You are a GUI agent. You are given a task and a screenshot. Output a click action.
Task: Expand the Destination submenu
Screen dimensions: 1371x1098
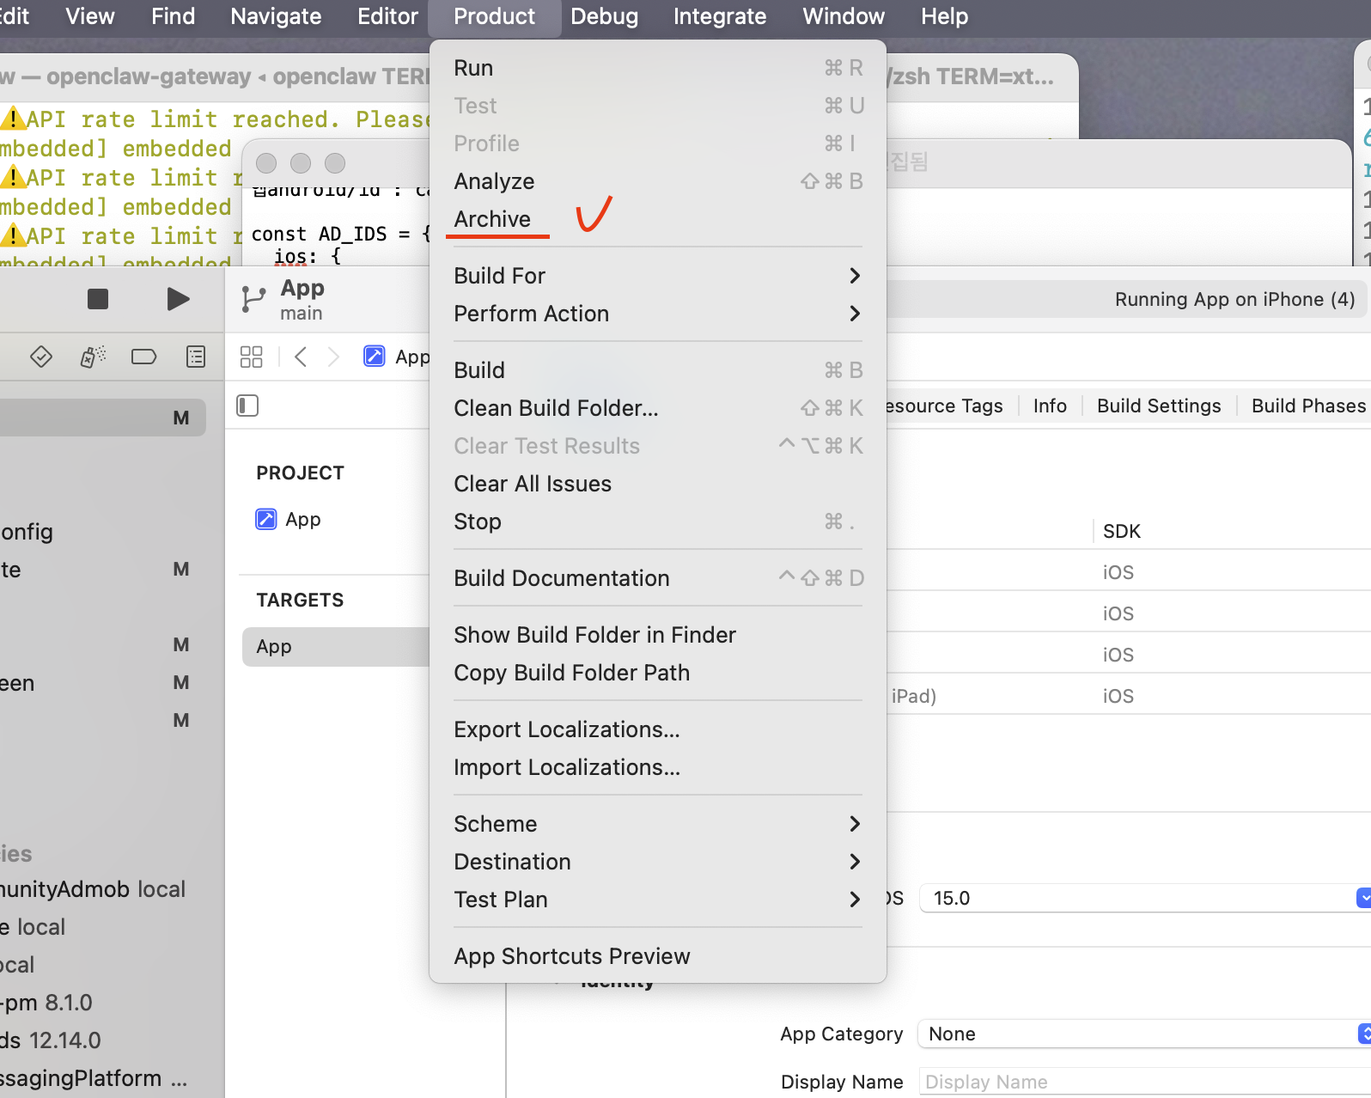(x=658, y=862)
